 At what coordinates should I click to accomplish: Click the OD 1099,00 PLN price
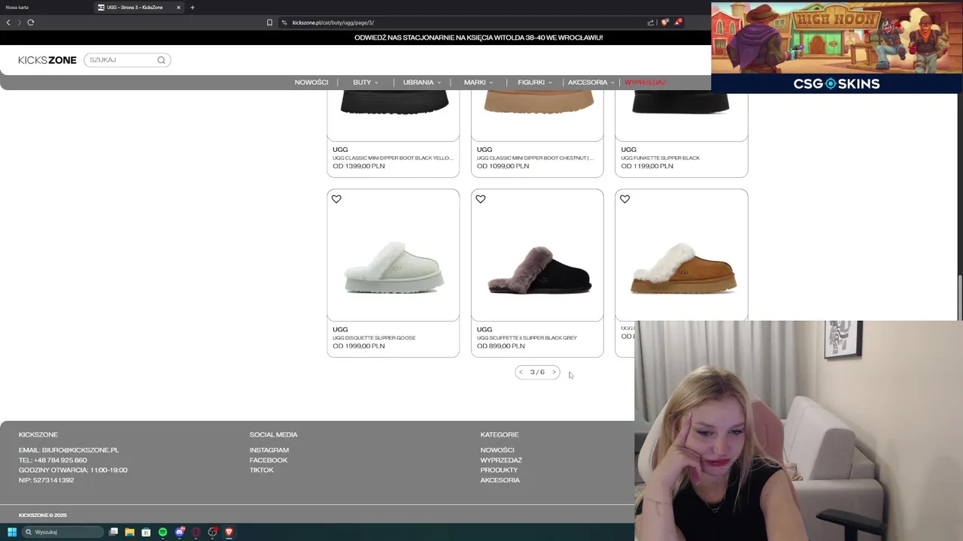[x=503, y=166]
